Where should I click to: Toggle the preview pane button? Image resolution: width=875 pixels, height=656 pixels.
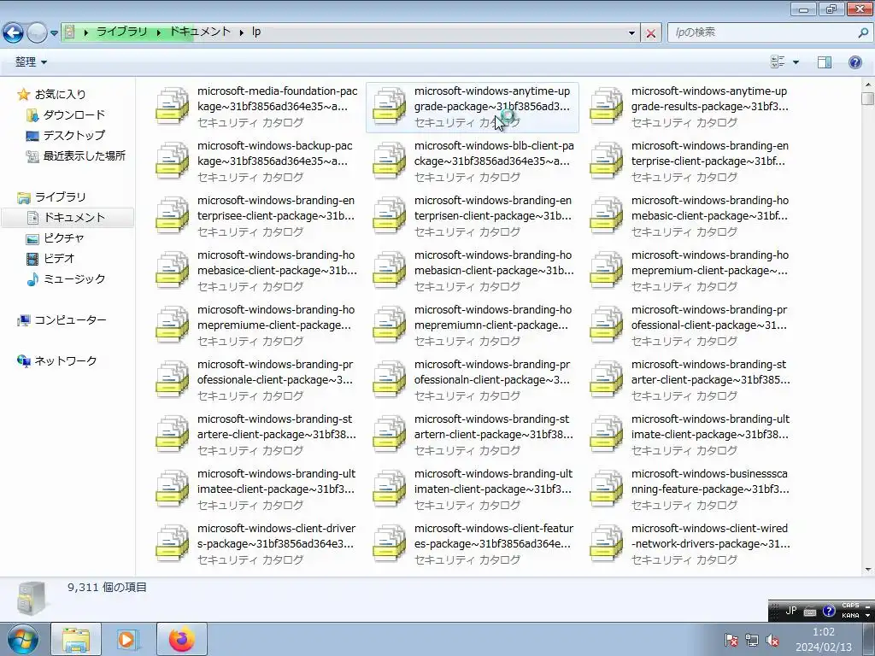coord(825,61)
